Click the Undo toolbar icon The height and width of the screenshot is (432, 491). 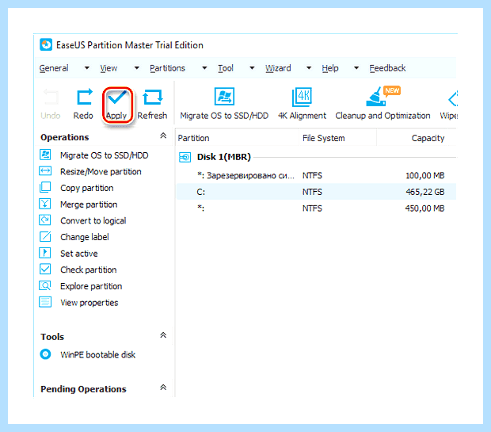click(51, 97)
